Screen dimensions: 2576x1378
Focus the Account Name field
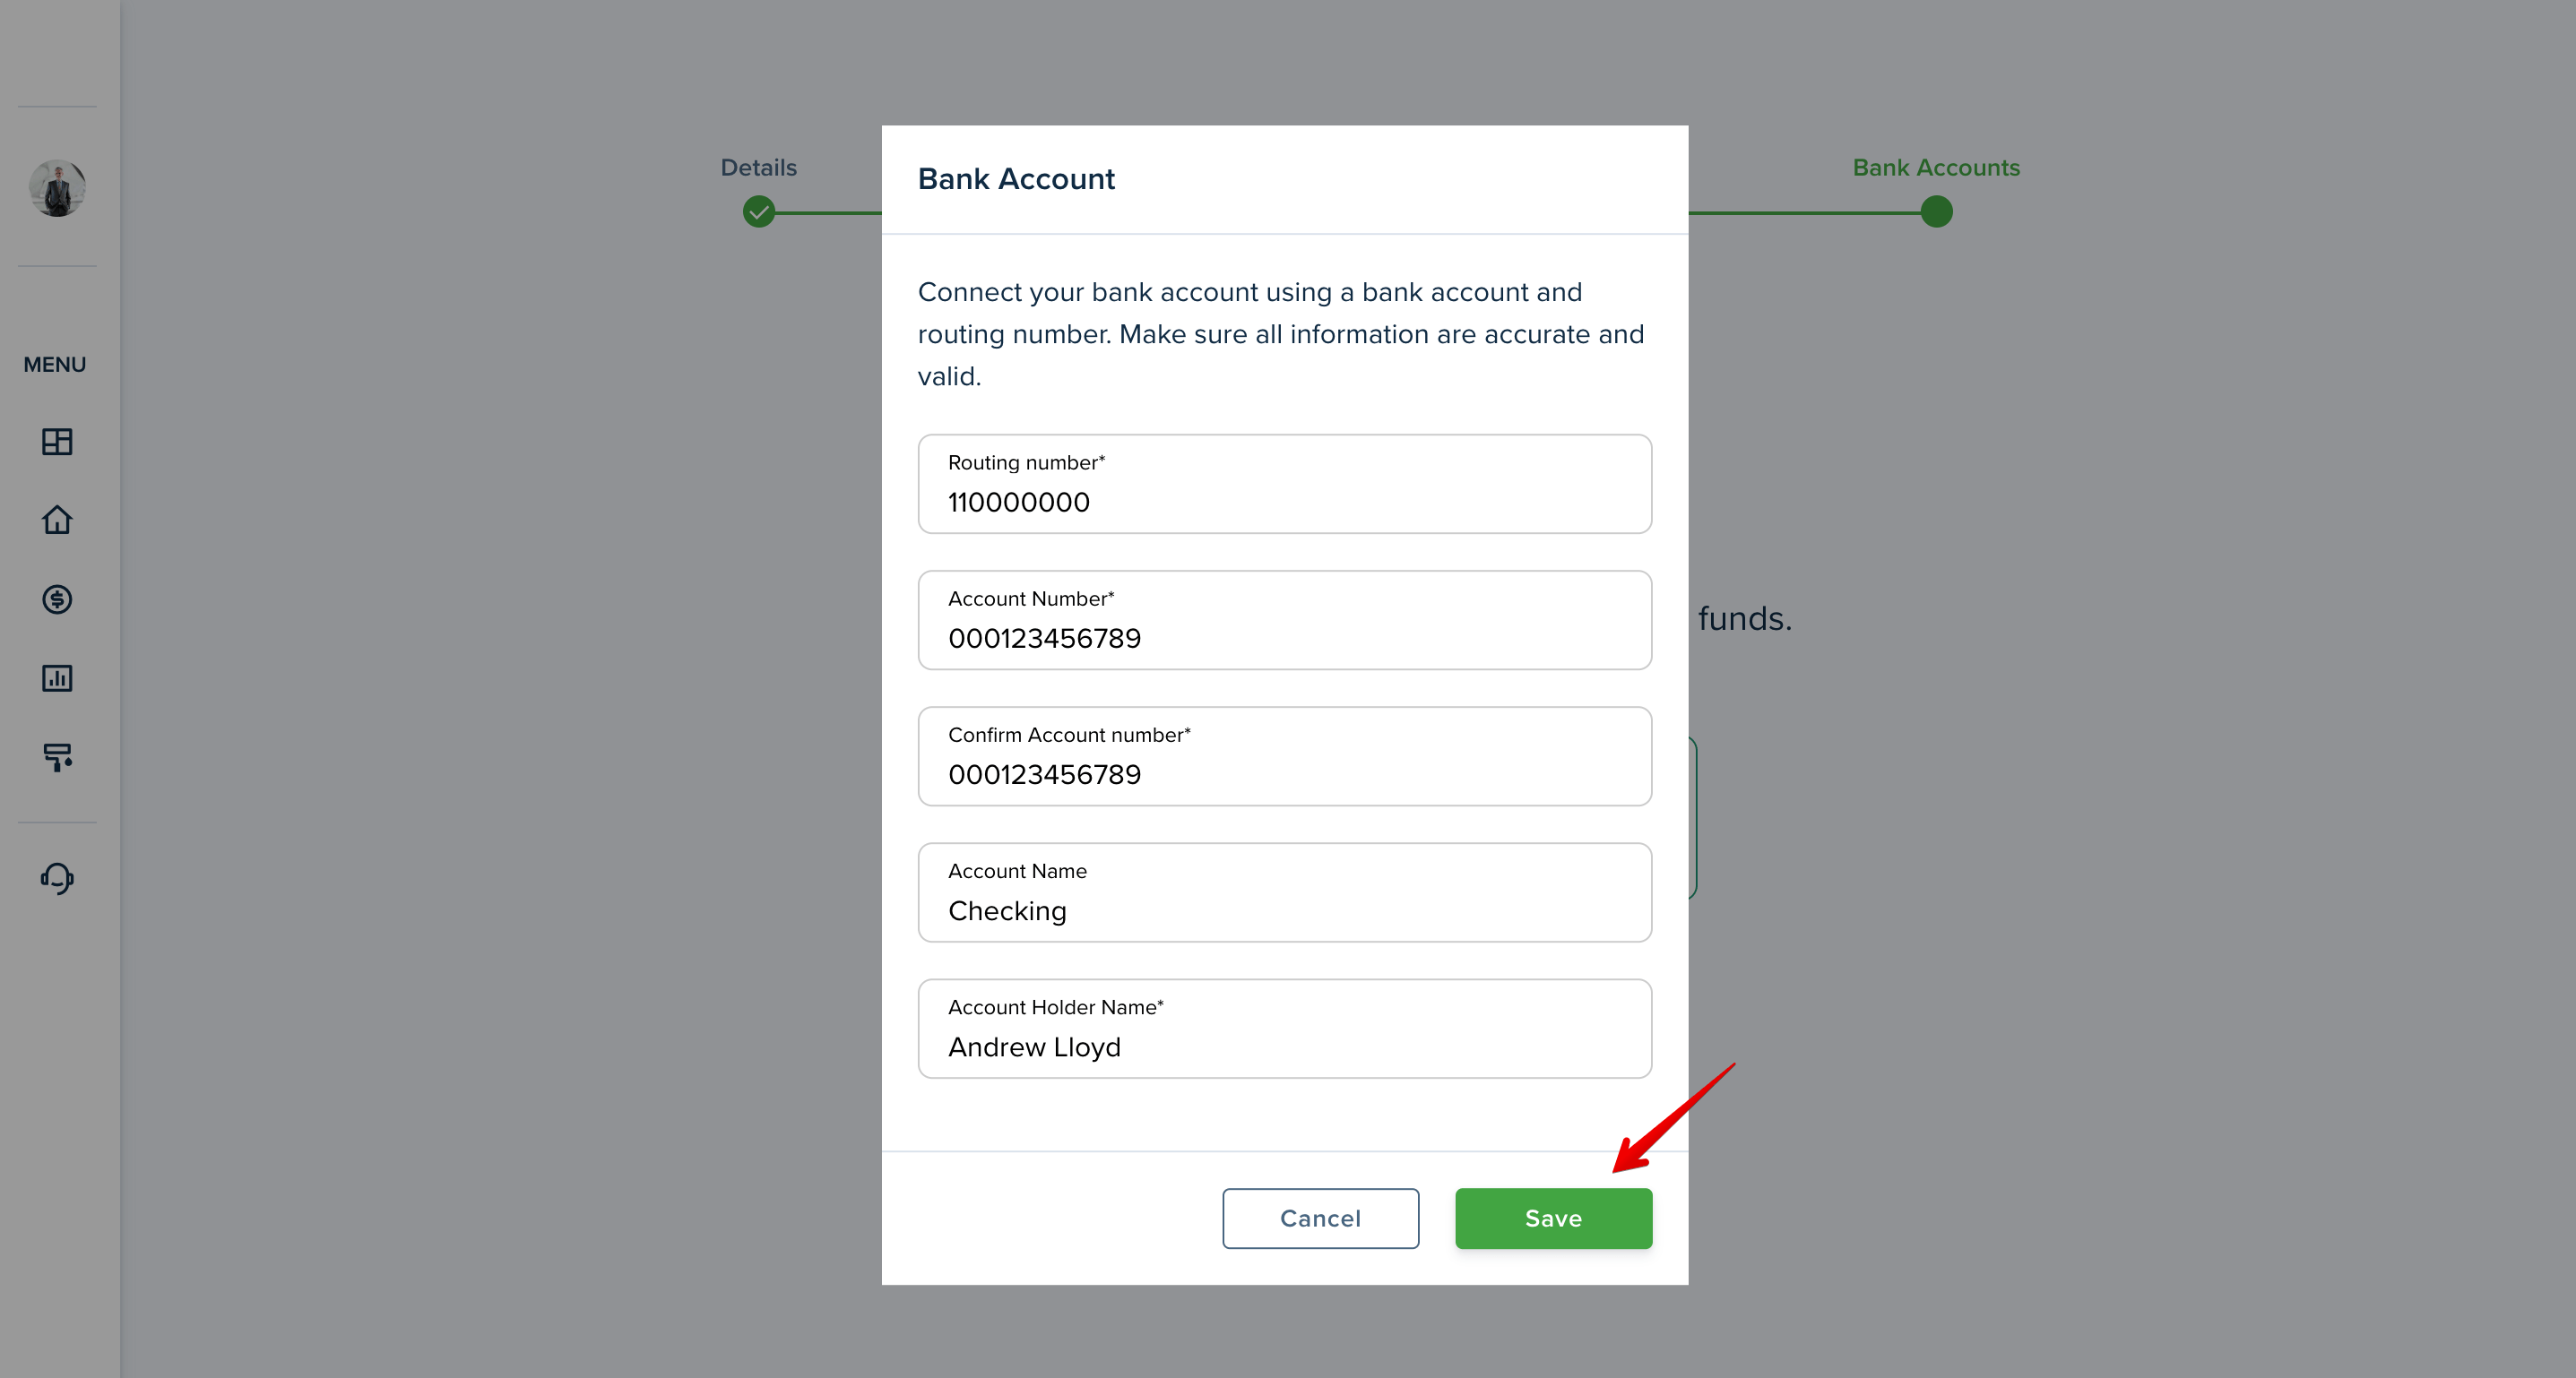coord(1284,892)
